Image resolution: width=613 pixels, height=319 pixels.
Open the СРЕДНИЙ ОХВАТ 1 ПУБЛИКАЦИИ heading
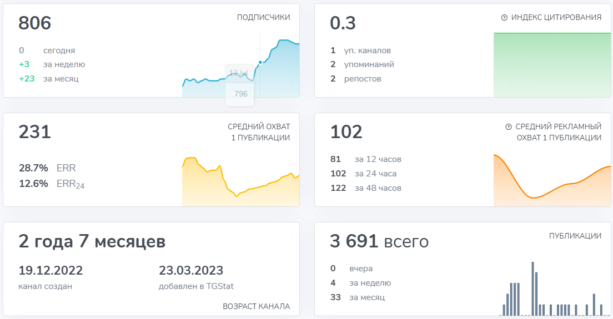[x=259, y=132]
